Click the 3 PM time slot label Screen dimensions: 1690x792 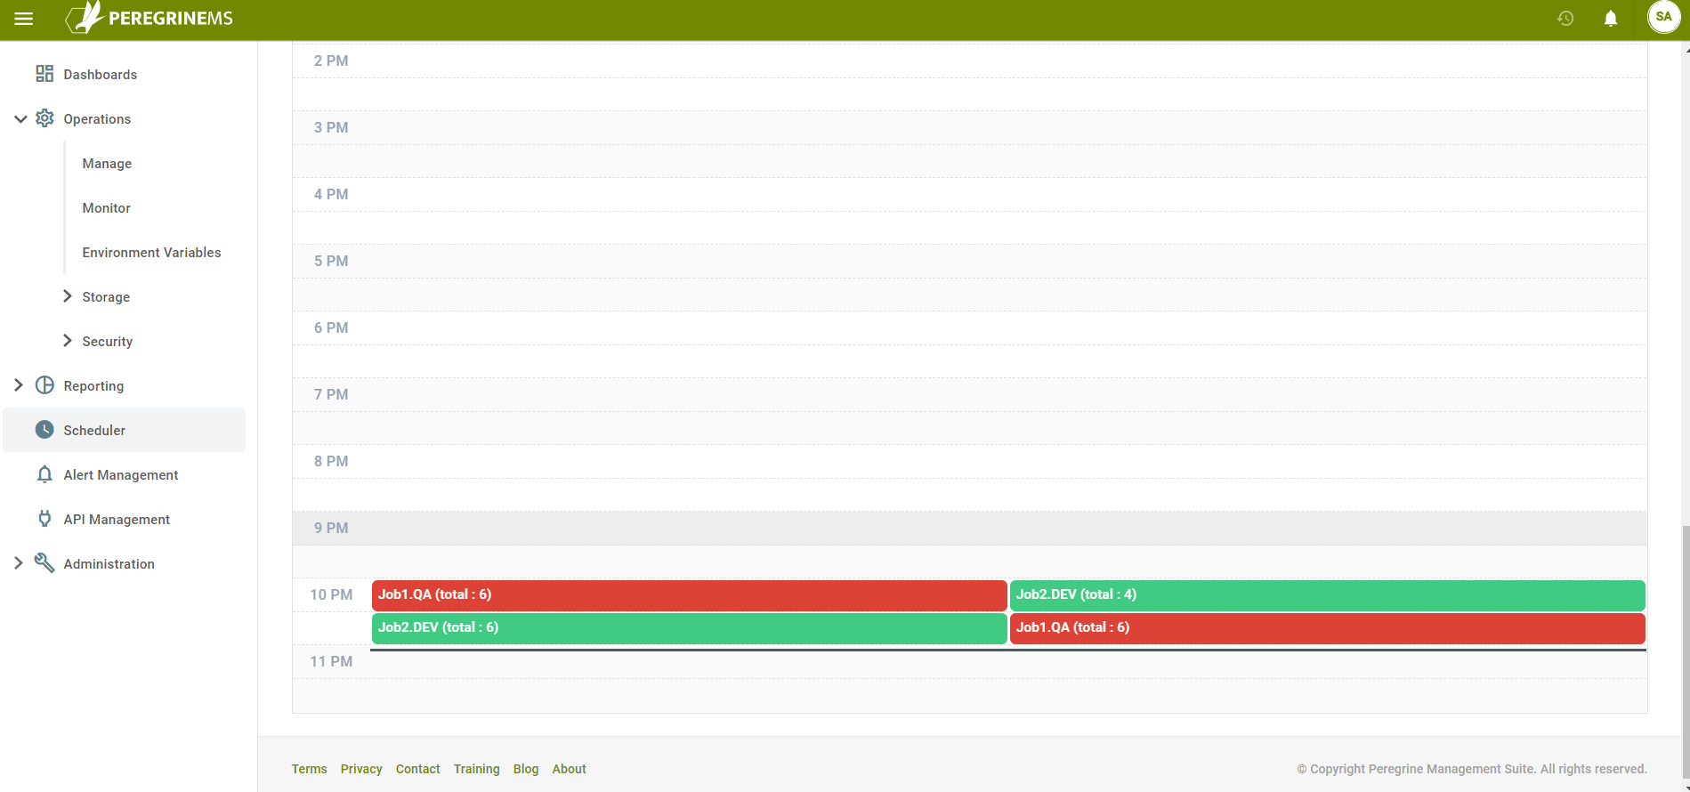click(331, 127)
